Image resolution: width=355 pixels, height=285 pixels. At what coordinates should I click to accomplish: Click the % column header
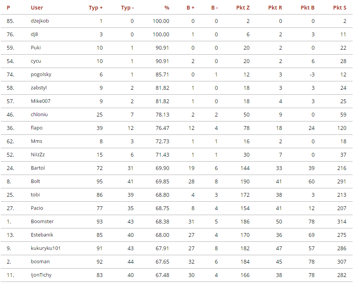coord(167,8)
